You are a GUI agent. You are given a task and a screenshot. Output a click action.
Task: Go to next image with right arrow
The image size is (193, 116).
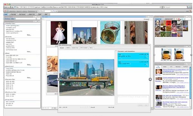150,79
